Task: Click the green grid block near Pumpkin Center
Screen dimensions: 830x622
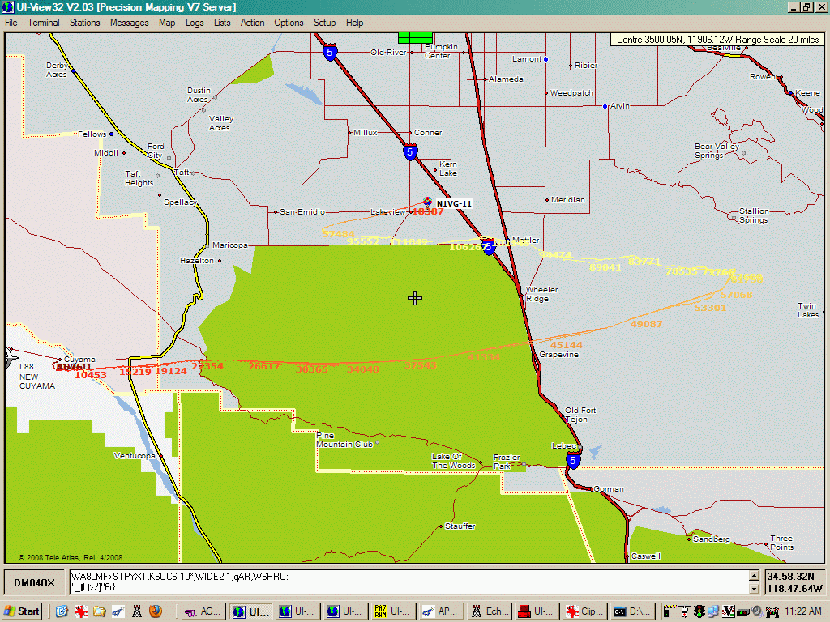Action: pos(415,37)
